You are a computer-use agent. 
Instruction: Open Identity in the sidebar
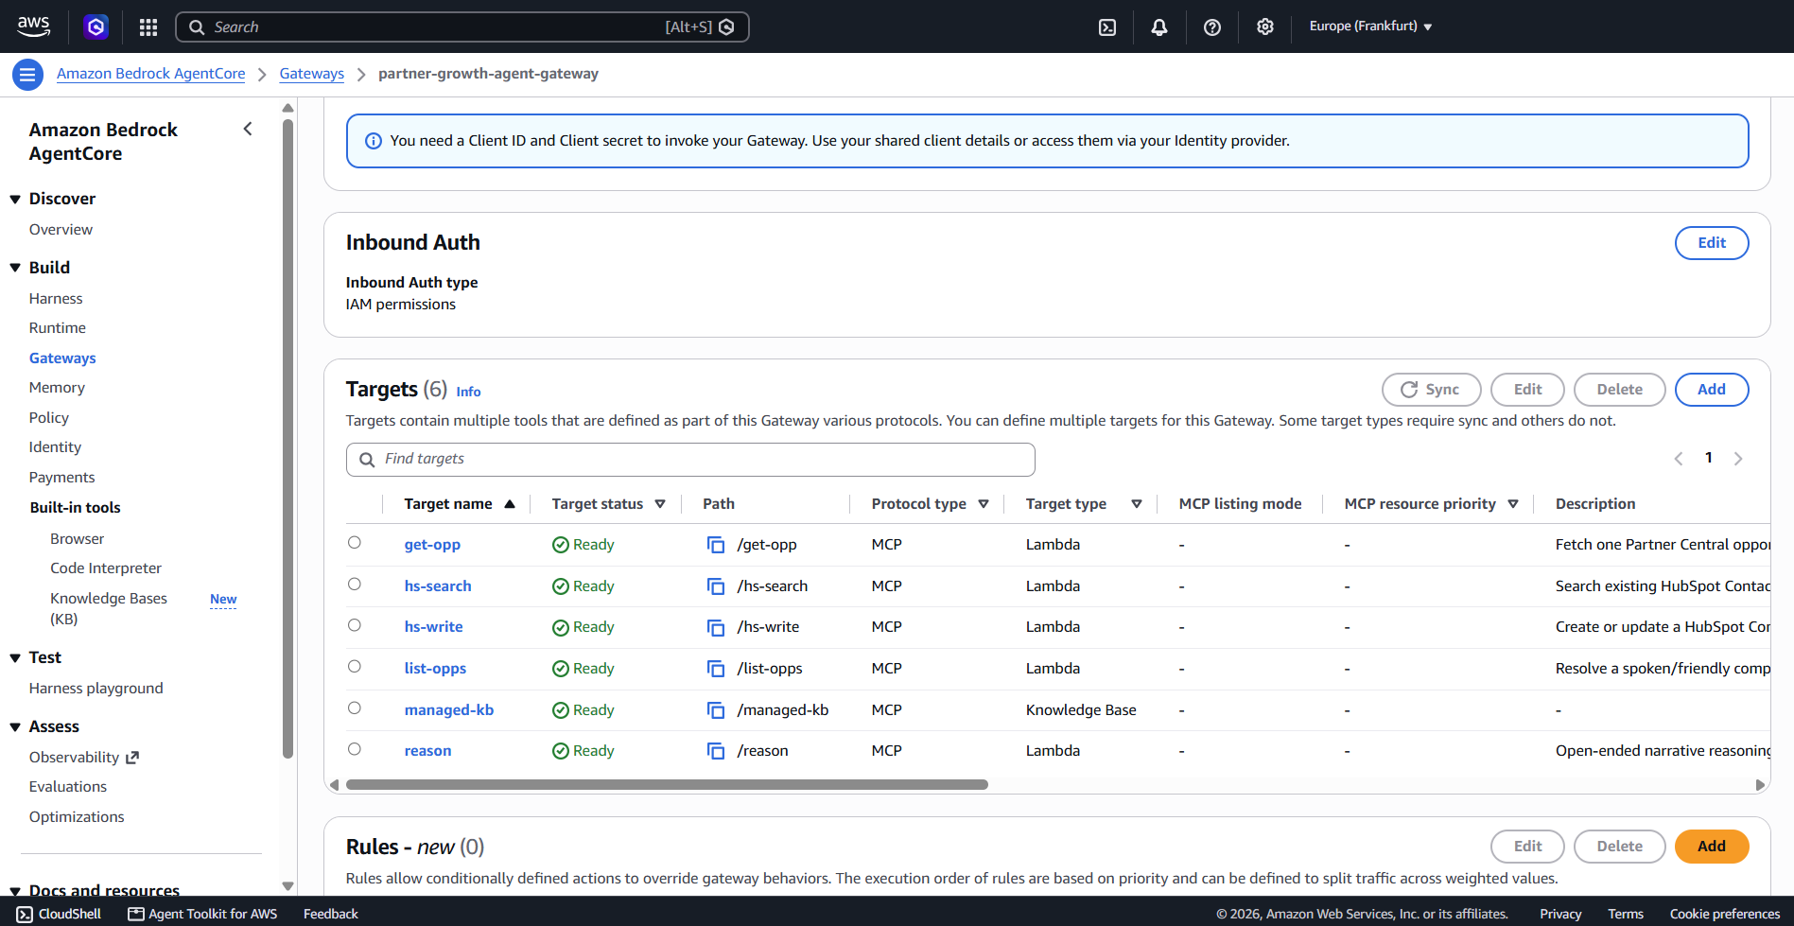tap(55, 447)
